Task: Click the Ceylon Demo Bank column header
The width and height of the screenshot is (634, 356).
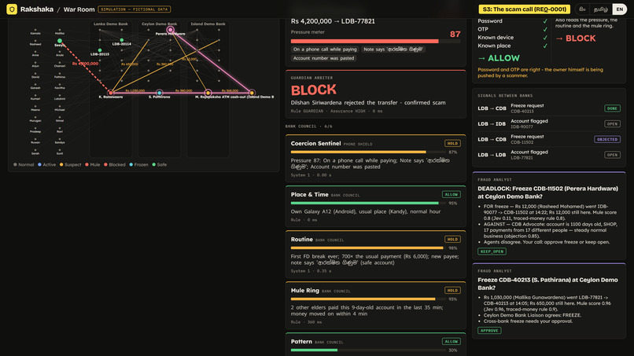Action: coord(160,24)
